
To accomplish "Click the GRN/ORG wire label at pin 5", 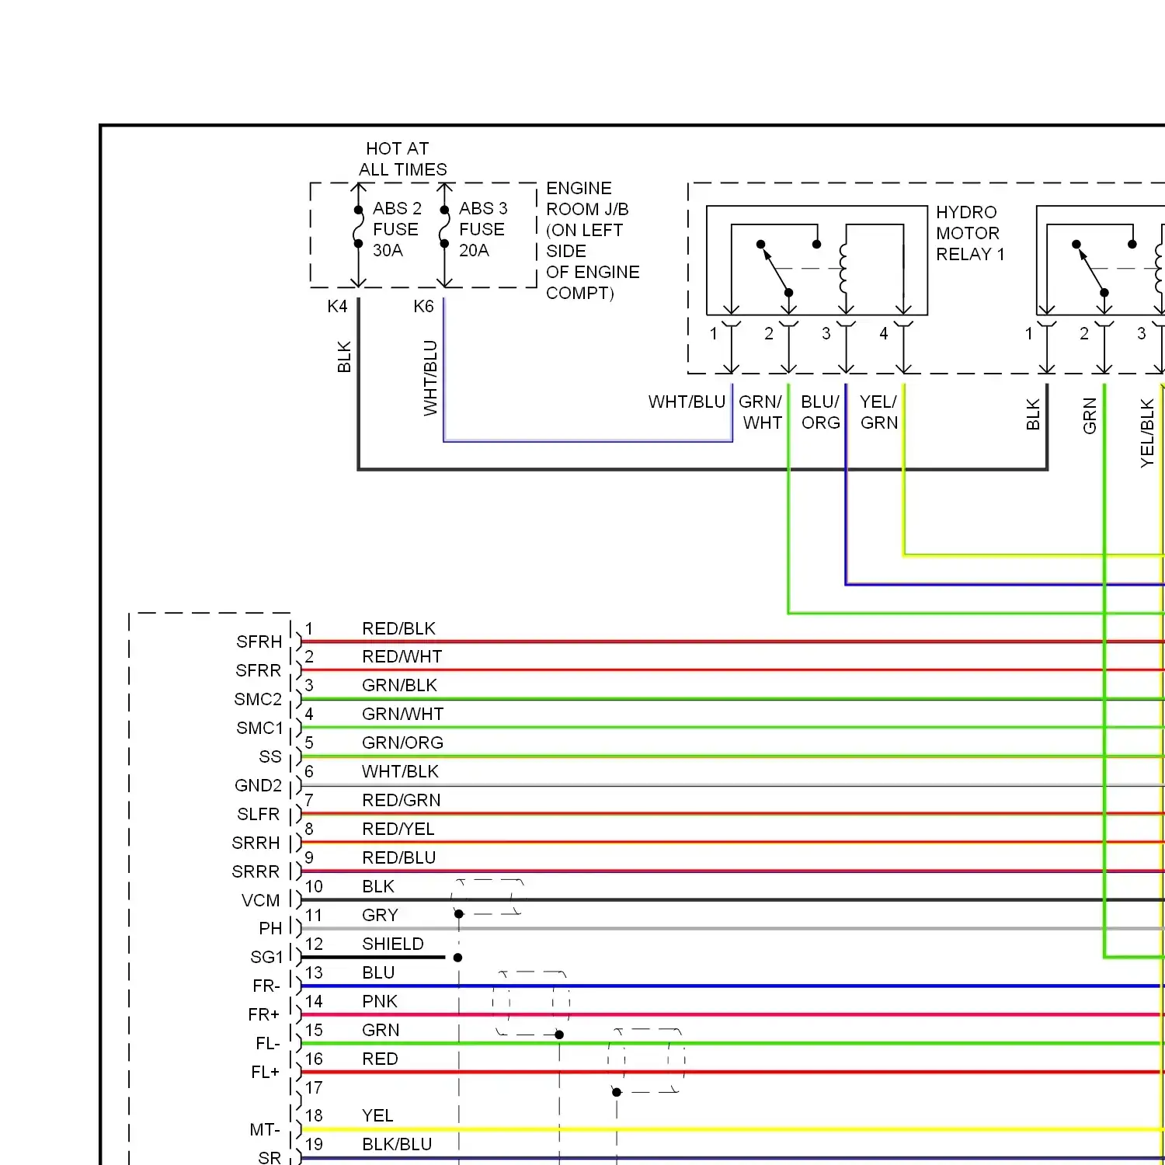I will [x=402, y=742].
